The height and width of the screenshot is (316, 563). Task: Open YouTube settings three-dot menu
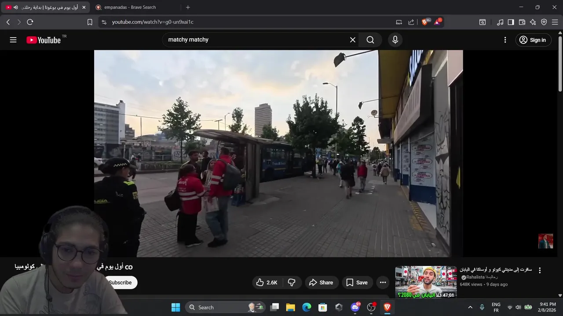pos(505,40)
